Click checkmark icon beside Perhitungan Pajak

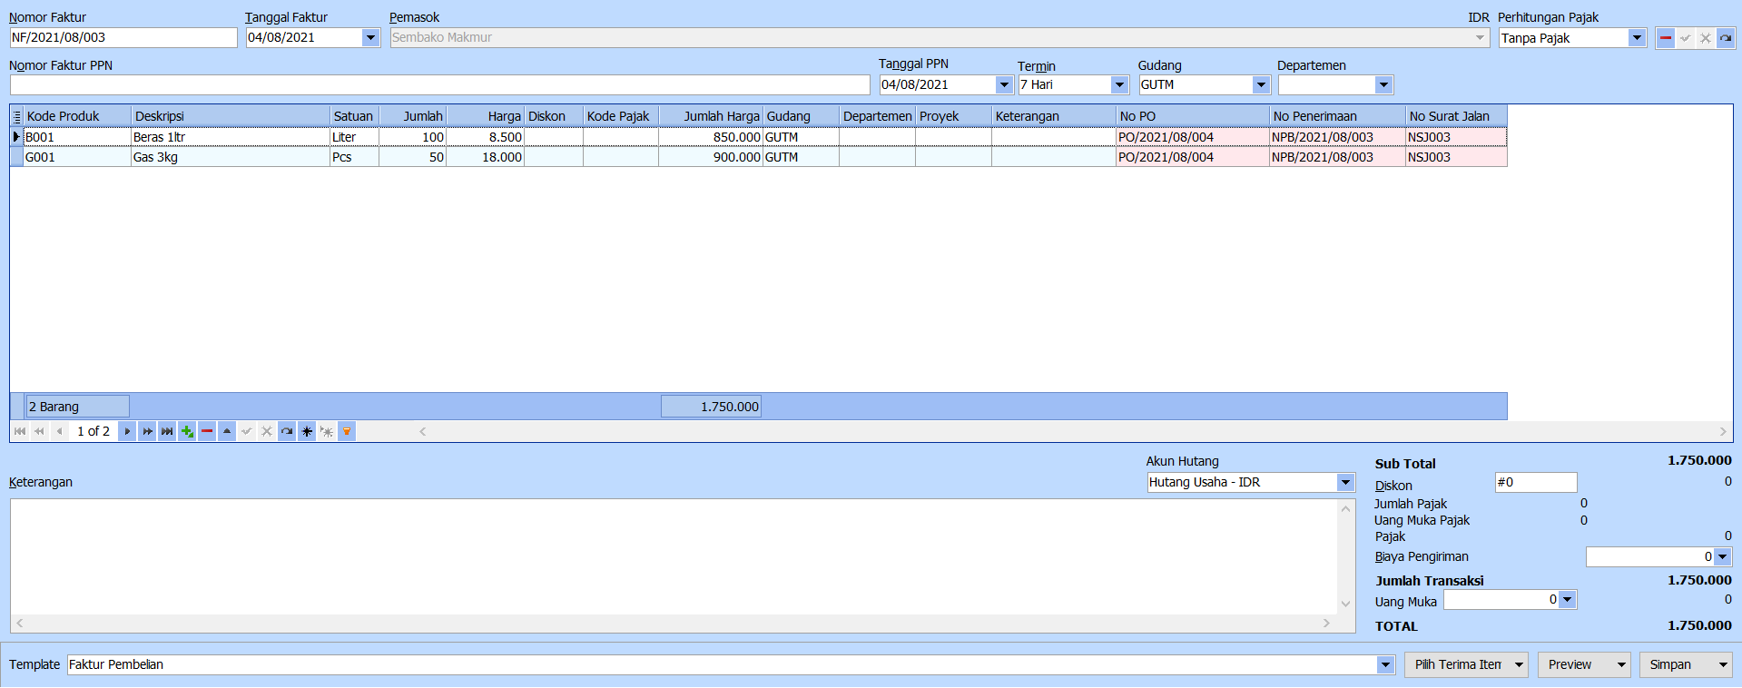(x=1686, y=38)
